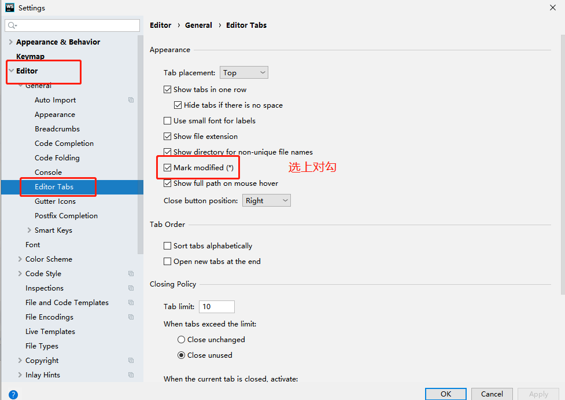This screenshot has height=400, width=565.
Task: Open Appearance under Editor General
Action: (55, 115)
